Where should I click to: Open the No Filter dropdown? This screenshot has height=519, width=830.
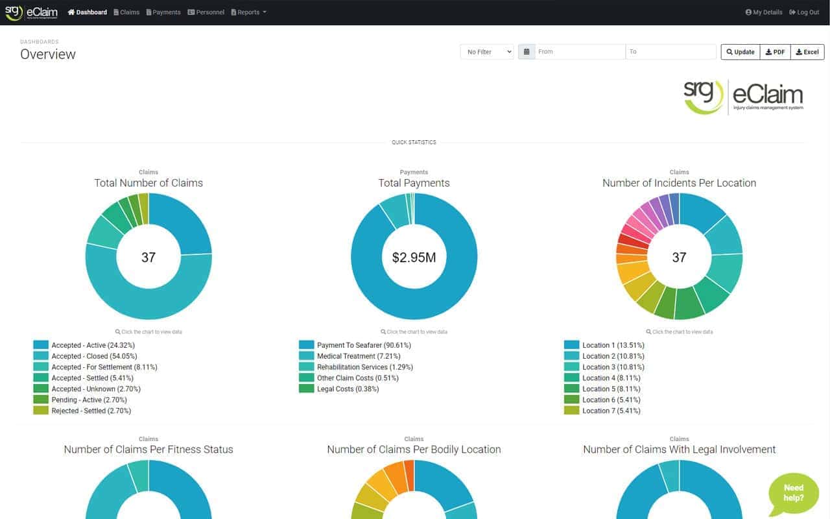487,52
